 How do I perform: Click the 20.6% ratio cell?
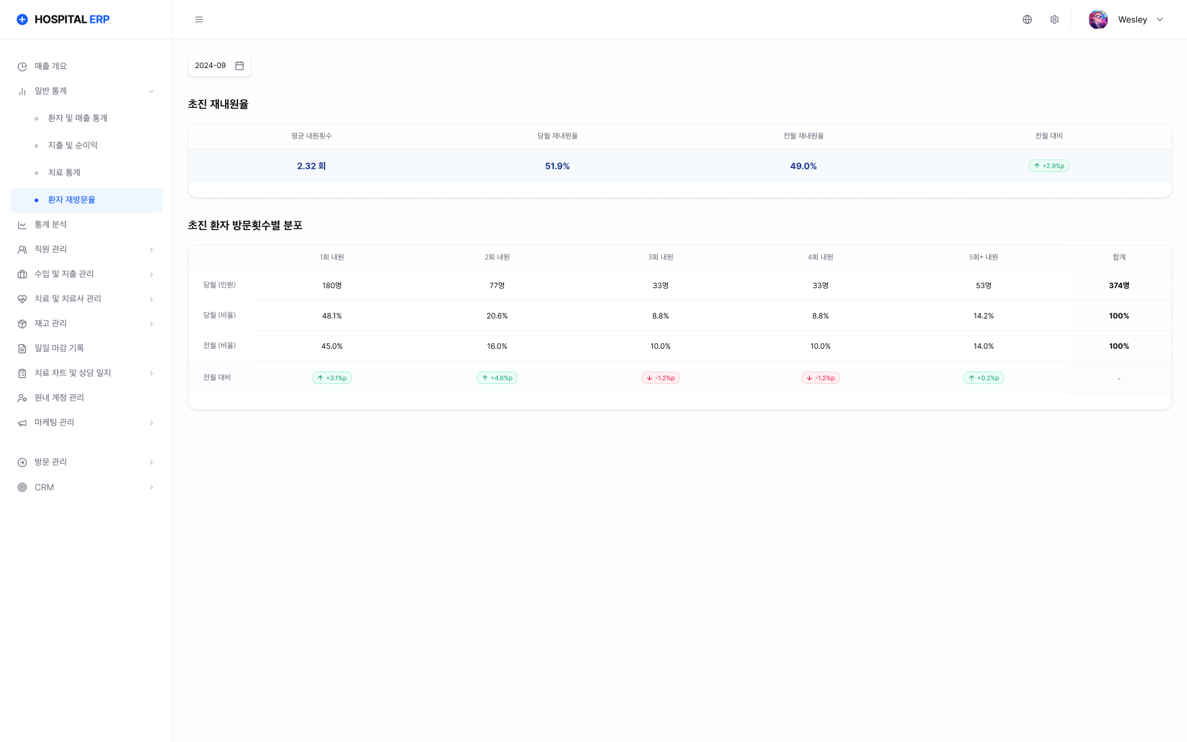pyautogui.click(x=497, y=316)
